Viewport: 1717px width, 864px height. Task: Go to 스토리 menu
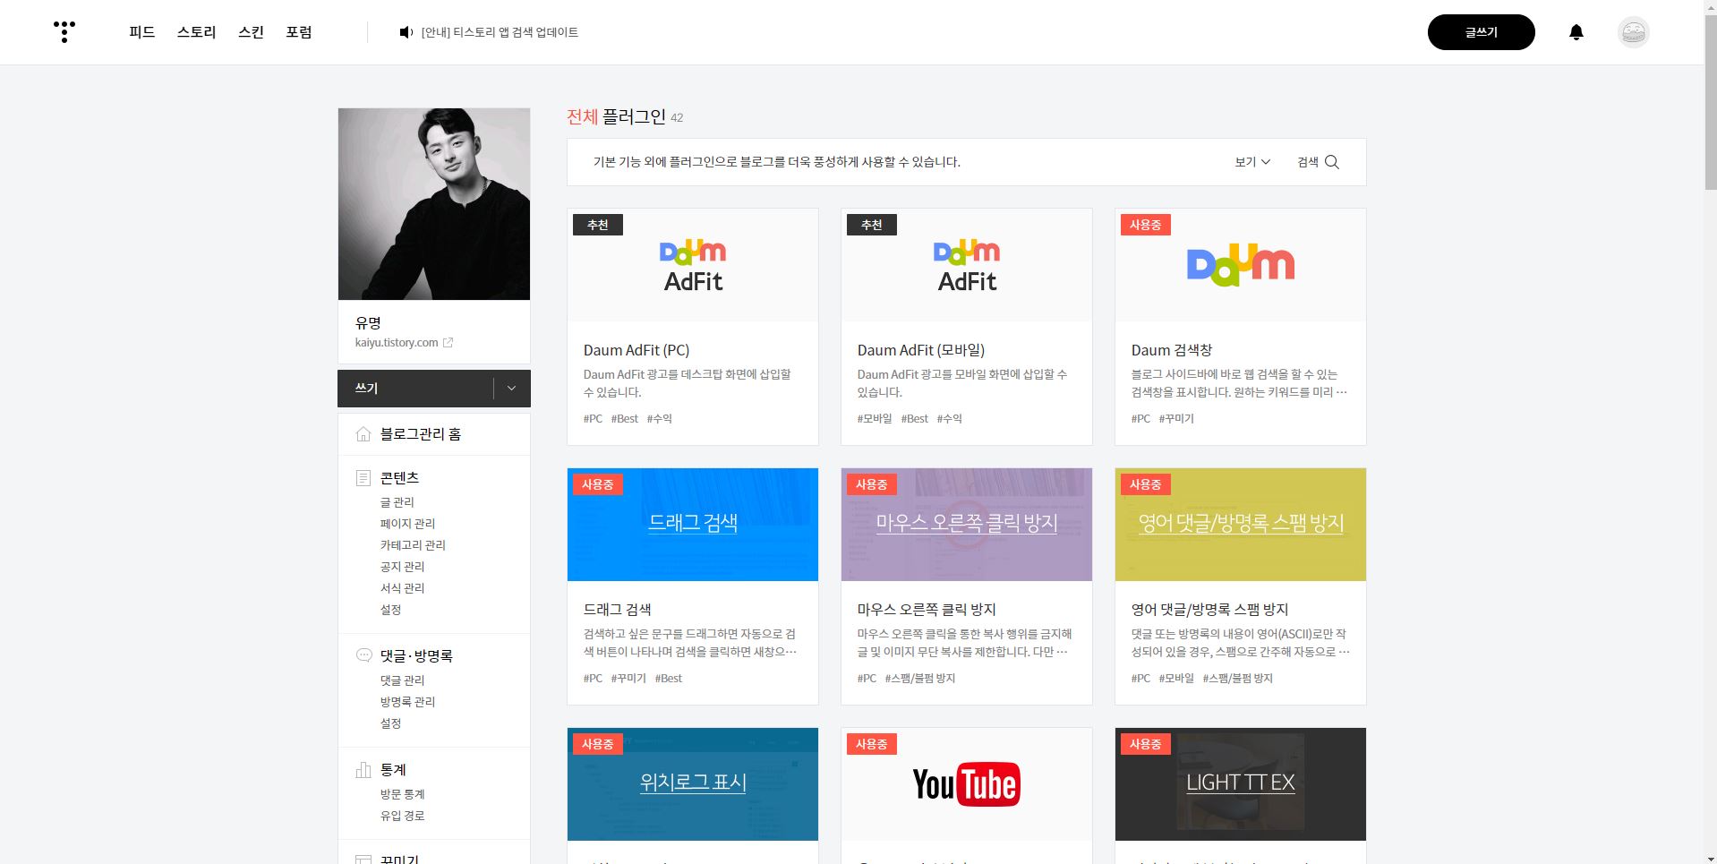pos(197,32)
